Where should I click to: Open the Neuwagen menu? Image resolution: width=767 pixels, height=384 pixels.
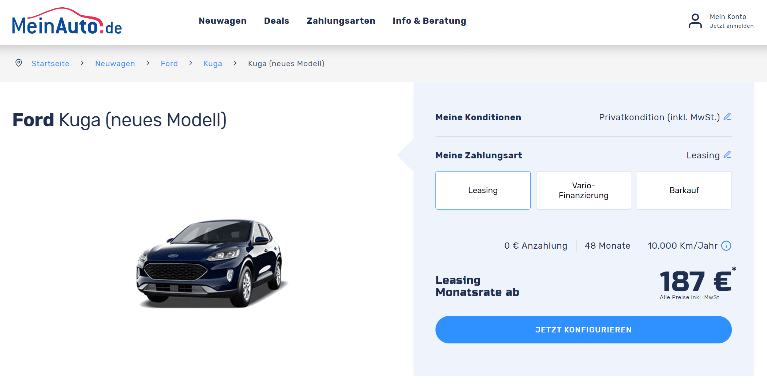222,21
